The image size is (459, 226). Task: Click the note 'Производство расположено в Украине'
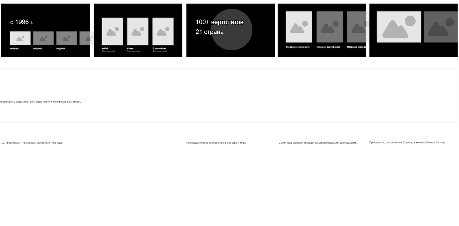(407, 142)
